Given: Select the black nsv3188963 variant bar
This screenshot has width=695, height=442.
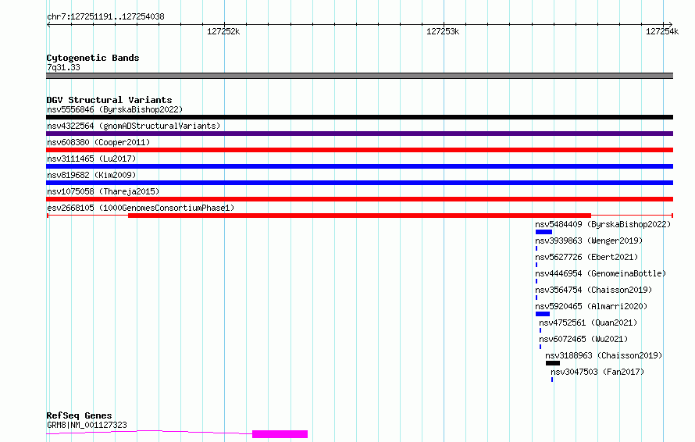Looking at the screenshot, I should (553, 363).
